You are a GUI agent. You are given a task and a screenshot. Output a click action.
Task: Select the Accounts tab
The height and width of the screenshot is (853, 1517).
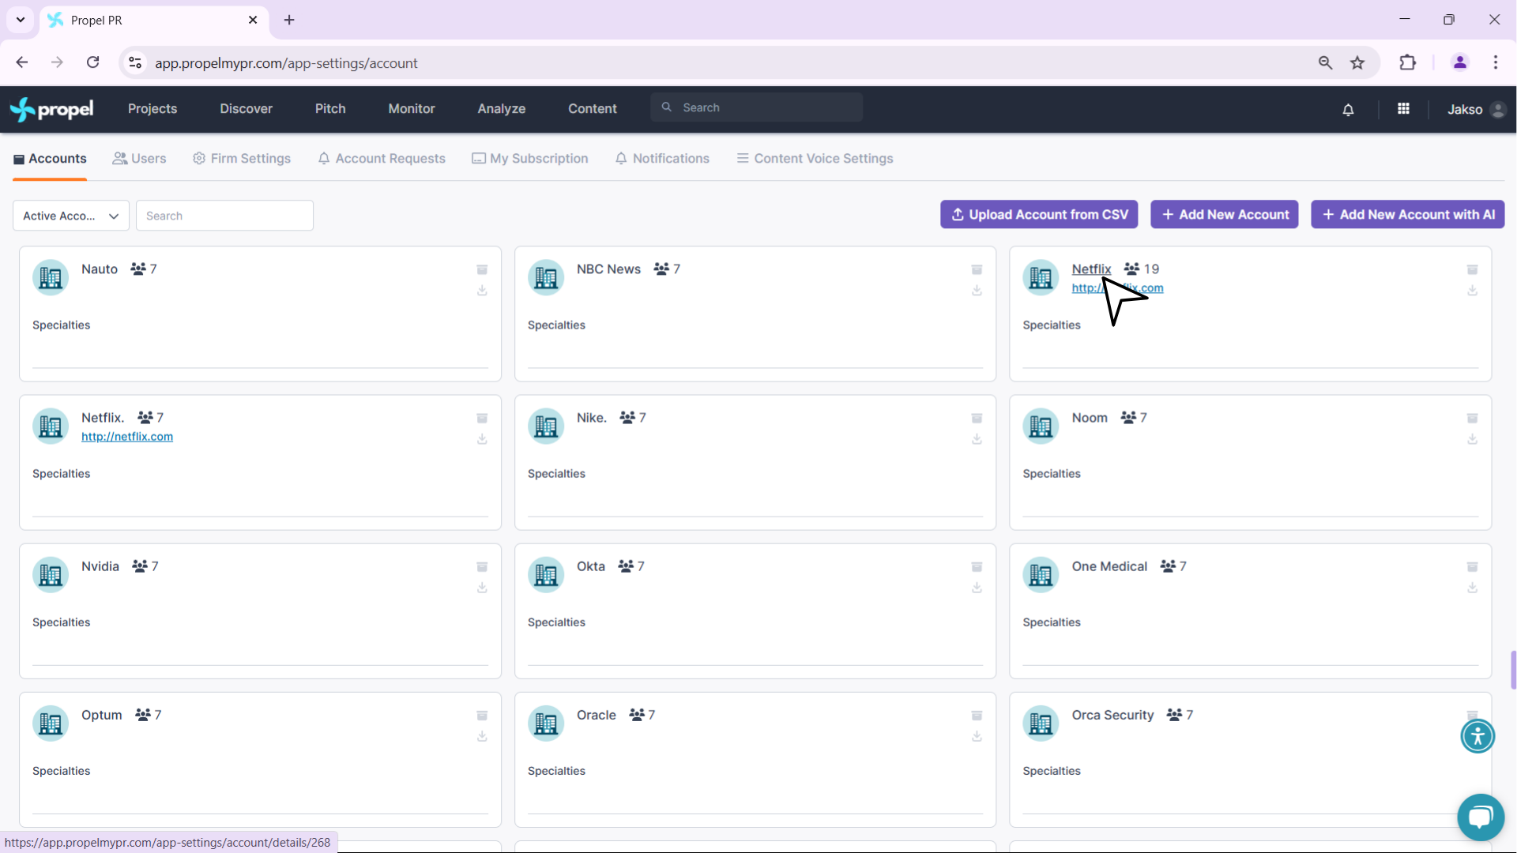[x=50, y=159]
